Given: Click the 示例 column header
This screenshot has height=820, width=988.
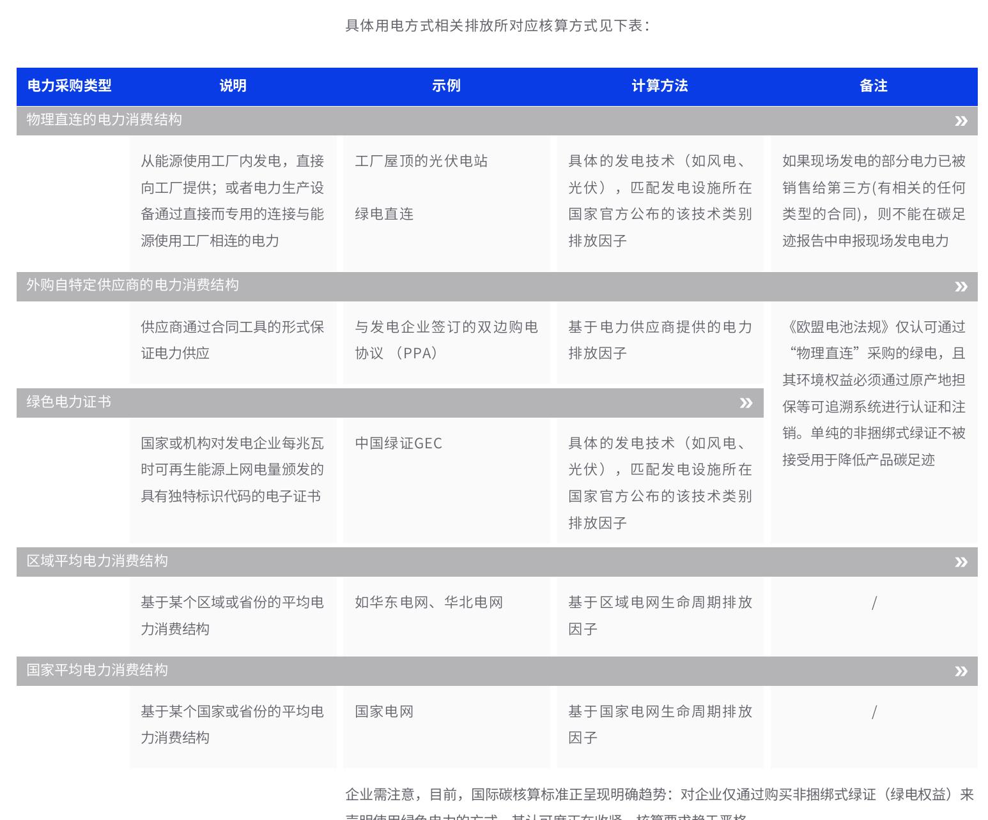Looking at the screenshot, I should pyautogui.click(x=446, y=86).
